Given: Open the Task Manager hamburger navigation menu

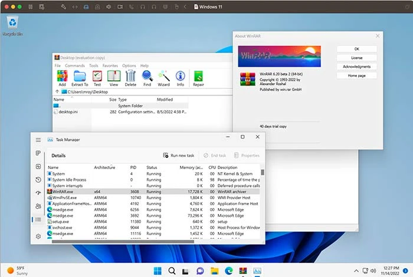Looking at the screenshot, I should (38, 140).
